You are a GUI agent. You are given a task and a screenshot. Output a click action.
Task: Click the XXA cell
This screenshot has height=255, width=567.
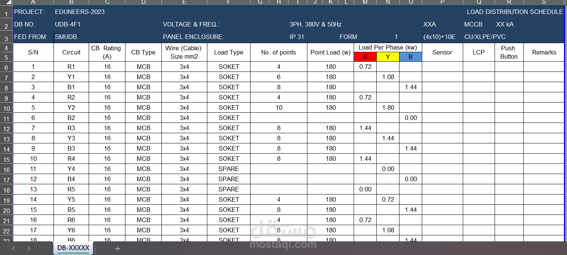[429, 24]
